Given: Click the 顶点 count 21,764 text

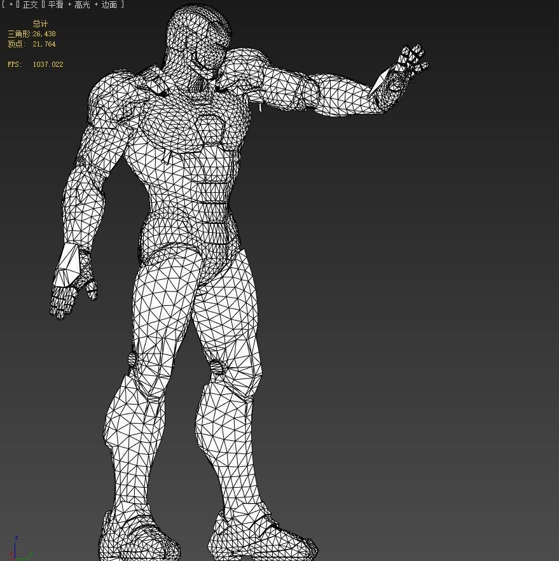Looking at the screenshot, I should point(31,44).
